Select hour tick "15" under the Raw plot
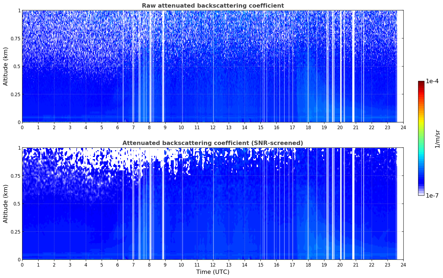Screen dimensions: 443x278 260,127
